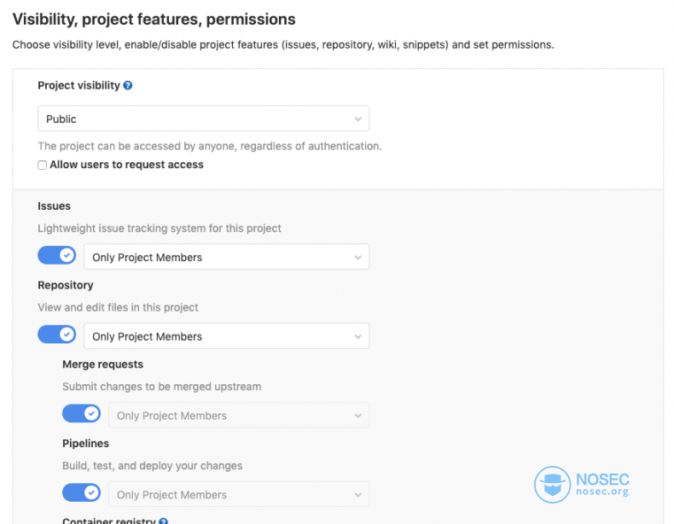Enable Allow users to request access checkbox
The height and width of the screenshot is (524, 674).
(42, 165)
